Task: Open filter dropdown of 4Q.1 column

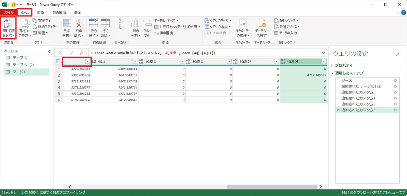Action: coord(135,62)
